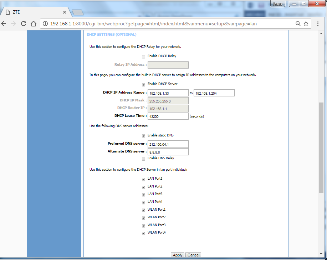This screenshot has width=327, height=260.
Task: Toggle Enable static DNS checkbox
Action: [143, 136]
